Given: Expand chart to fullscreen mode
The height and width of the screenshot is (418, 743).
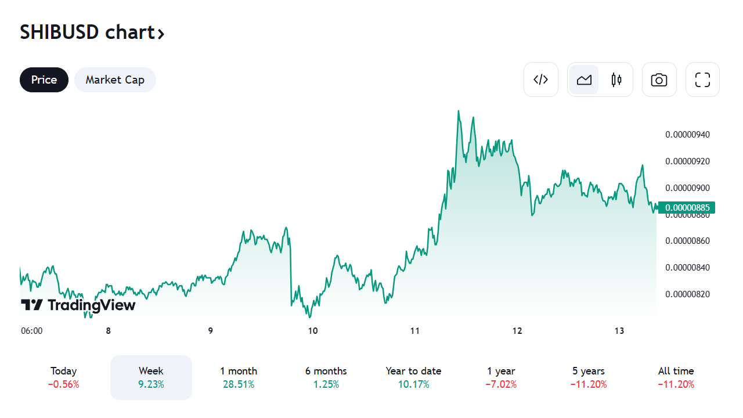Looking at the screenshot, I should point(702,80).
